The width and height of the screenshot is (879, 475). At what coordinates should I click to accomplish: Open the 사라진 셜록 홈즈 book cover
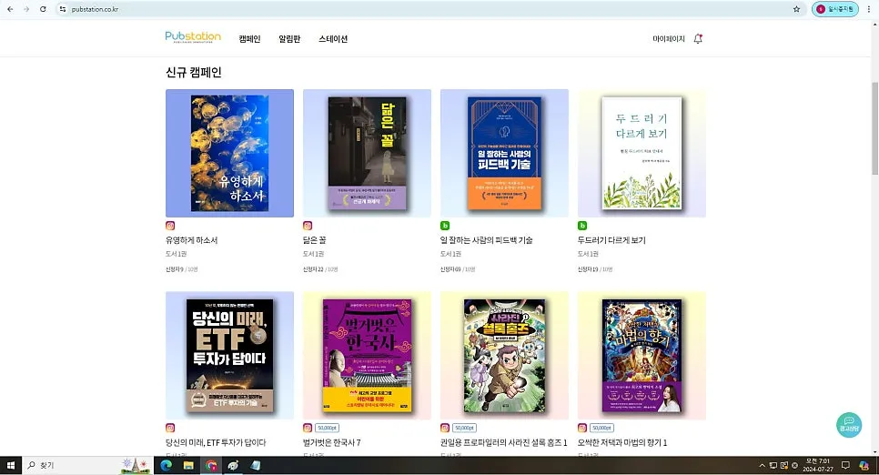pyautogui.click(x=504, y=356)
